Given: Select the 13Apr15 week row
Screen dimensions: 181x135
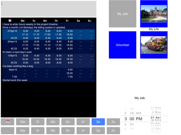Looking at the screenshot, I should (49, 59).
